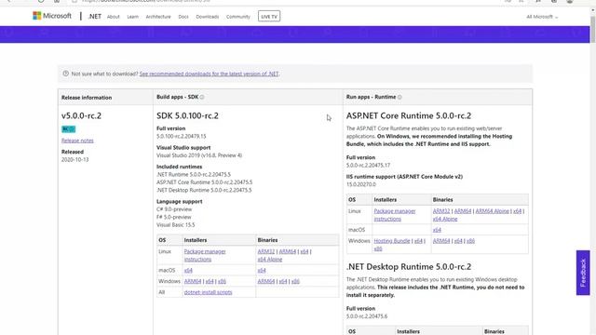Viewport: 596px width, 335px height.
Task: Select the 'ASP.NET Core Runtime 5.0.0-rc.2' heading
Action: click(409, 115)
